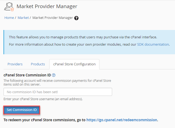Click the 'For more information' banner sentence
Screen dimensions: 175x128
pos(89,44)
